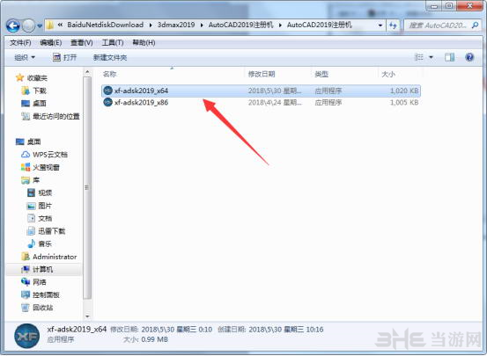487x356 pixels.
Task: Click the 1,005 KB size cell
Action: tap(404, 102)
